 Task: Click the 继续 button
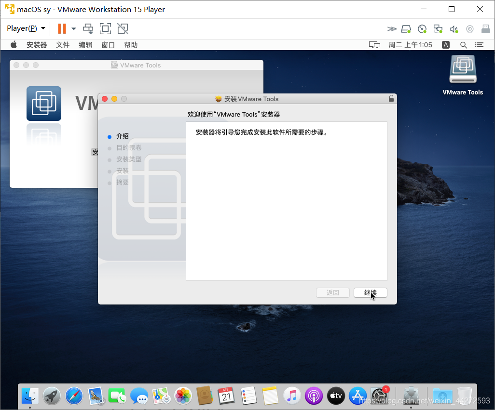(370, 292)
